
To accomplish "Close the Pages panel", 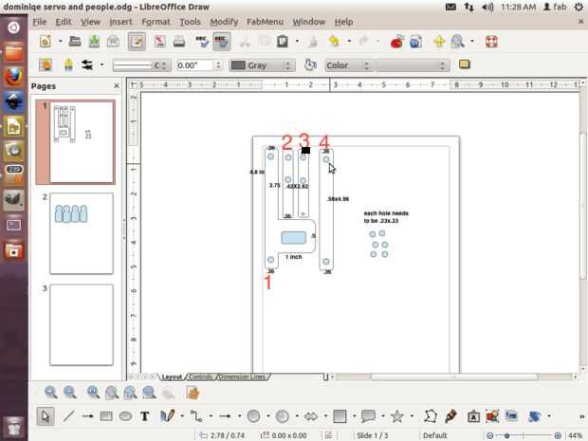I will point(117,86).
